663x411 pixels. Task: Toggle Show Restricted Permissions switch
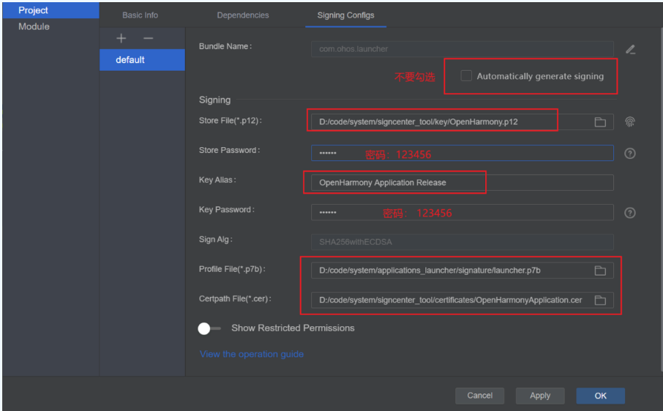209,328
